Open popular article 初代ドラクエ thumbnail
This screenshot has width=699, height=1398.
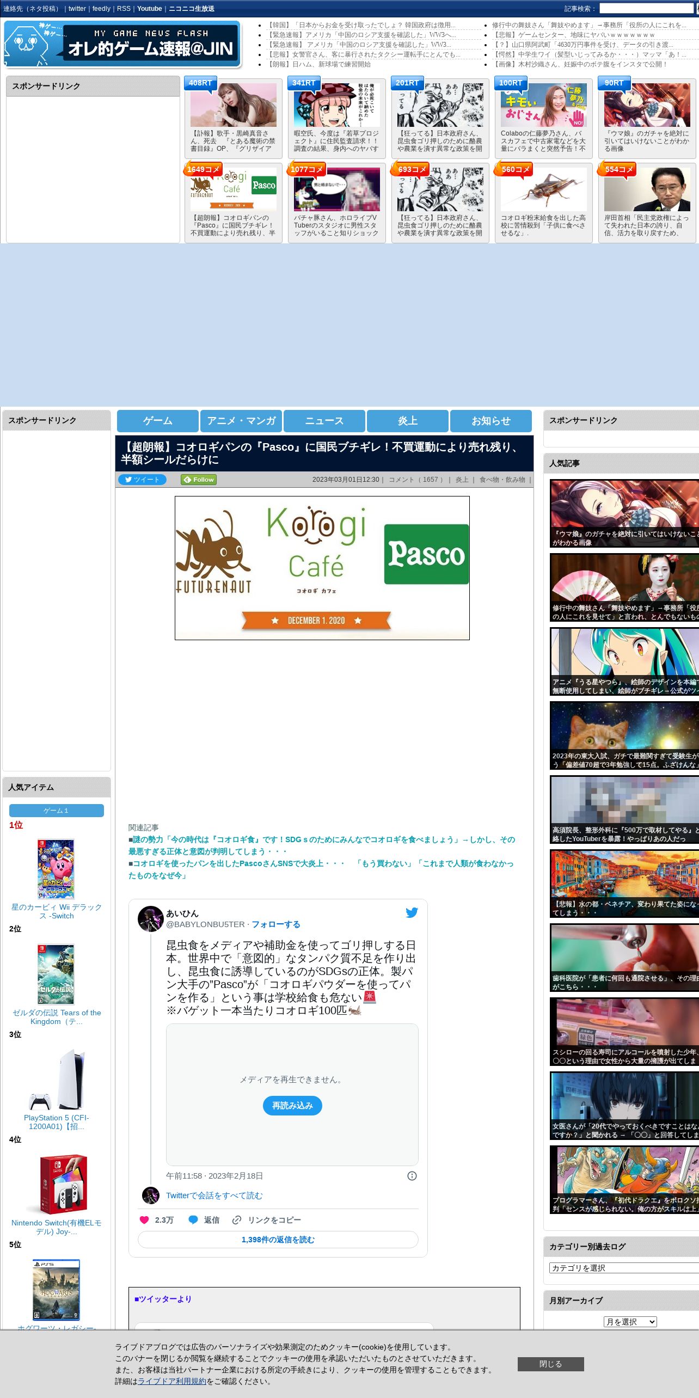624,1180
